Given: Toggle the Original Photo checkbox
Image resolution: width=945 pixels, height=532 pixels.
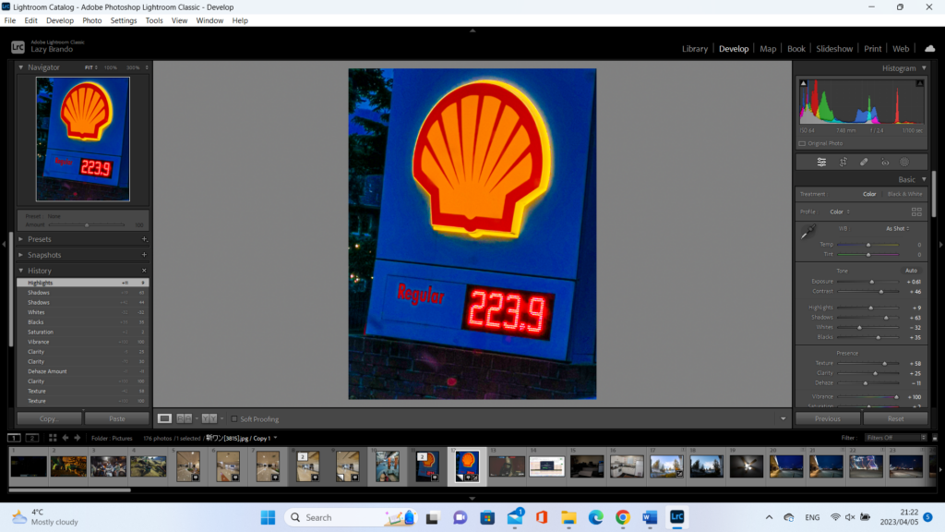Looking at the screenshot, I should (802, 143).
